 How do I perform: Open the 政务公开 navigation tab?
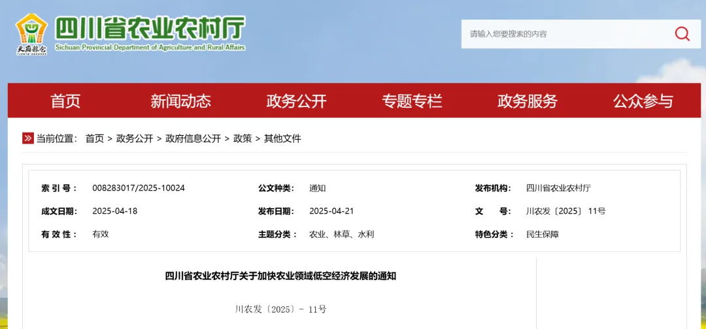click(x=296, y=101)
